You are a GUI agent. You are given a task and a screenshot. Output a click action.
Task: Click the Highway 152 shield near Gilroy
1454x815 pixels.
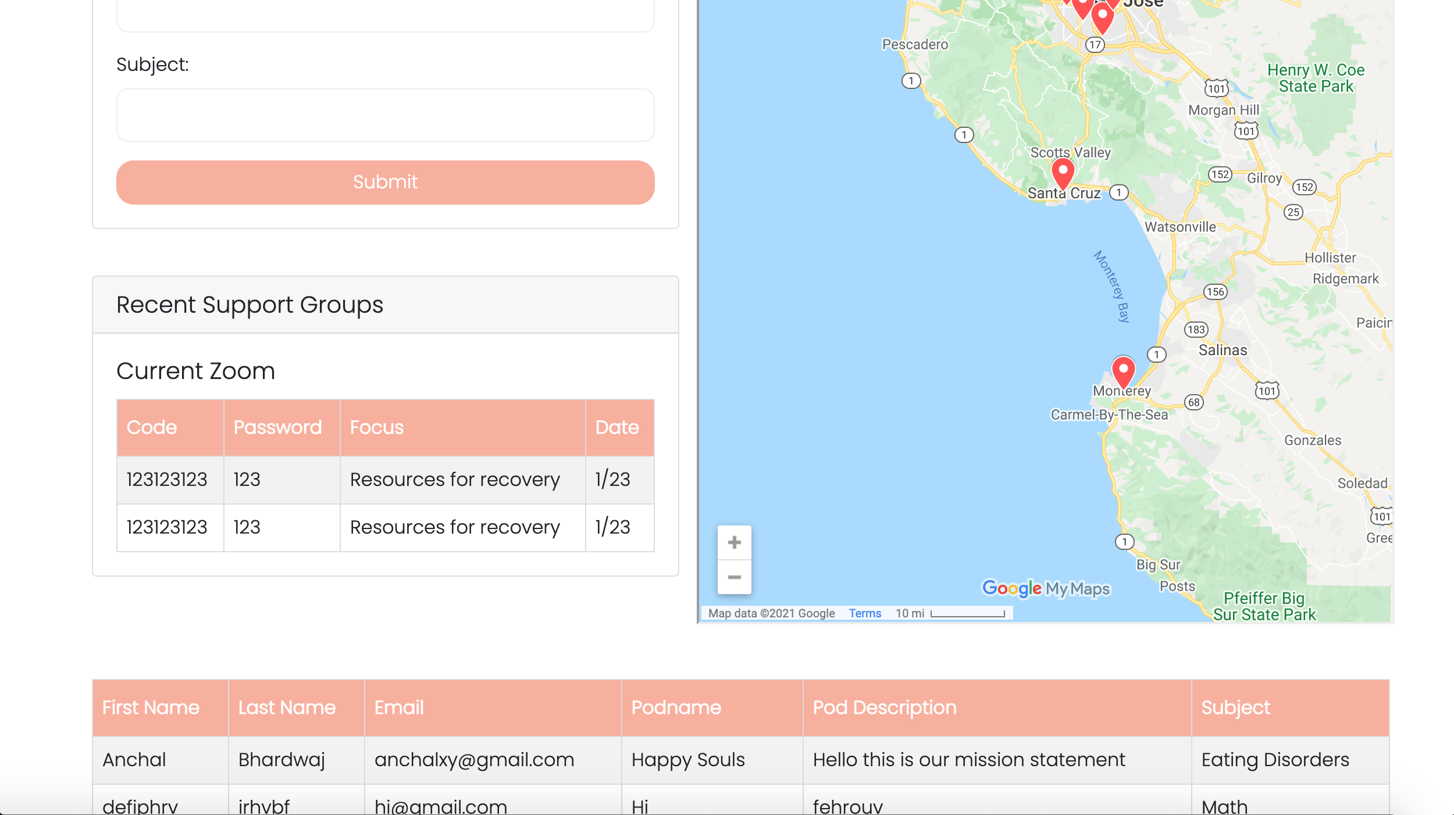(x=1220, y=174)
